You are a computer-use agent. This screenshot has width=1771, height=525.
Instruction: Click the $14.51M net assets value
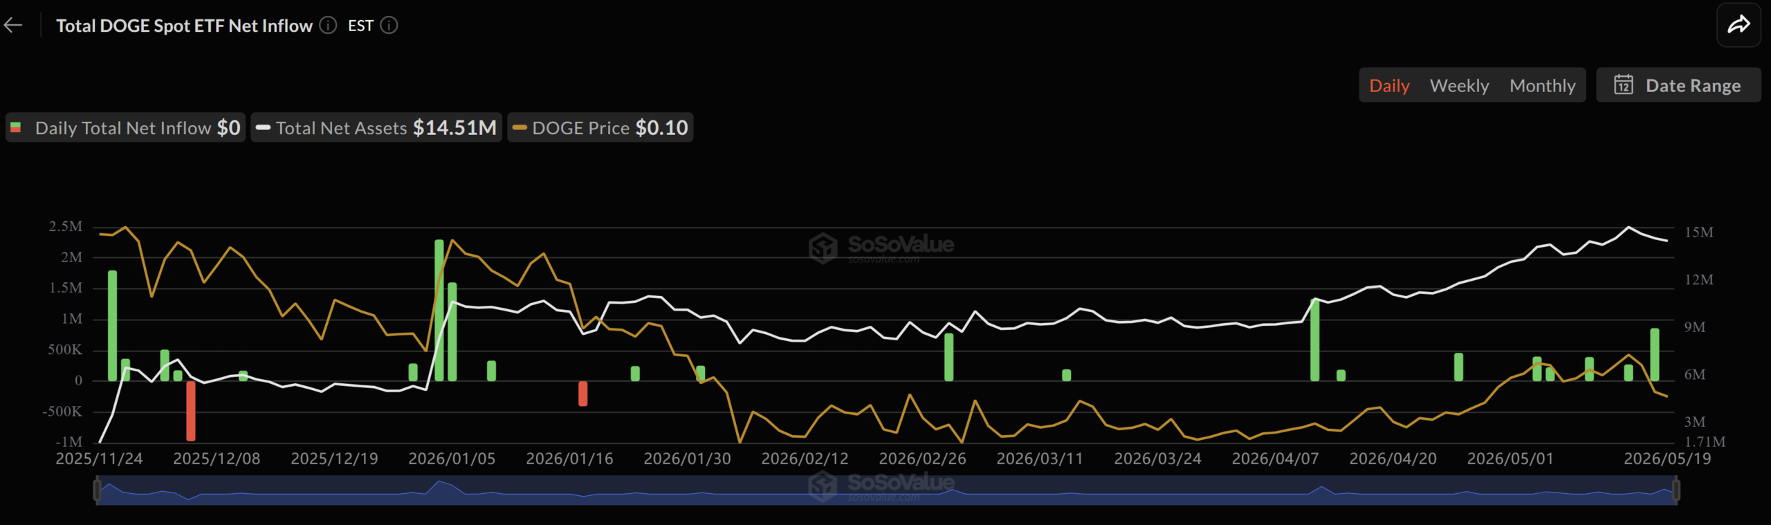455,128
